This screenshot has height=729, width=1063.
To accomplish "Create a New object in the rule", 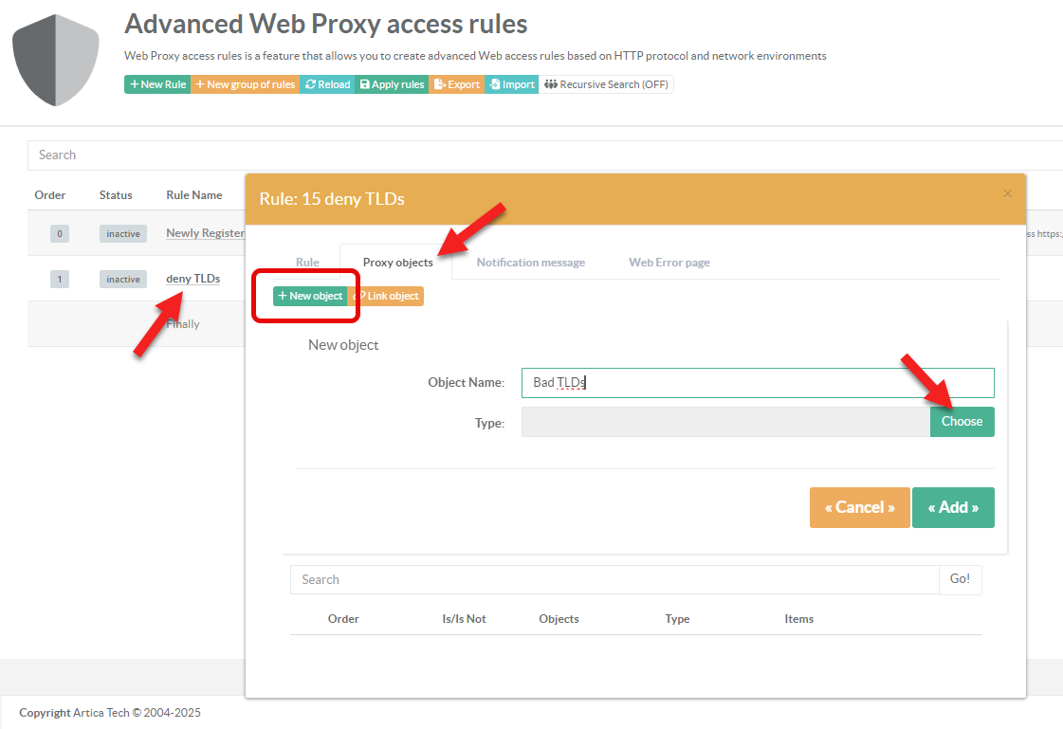I will pyautogui.click(x=310, y=296).
